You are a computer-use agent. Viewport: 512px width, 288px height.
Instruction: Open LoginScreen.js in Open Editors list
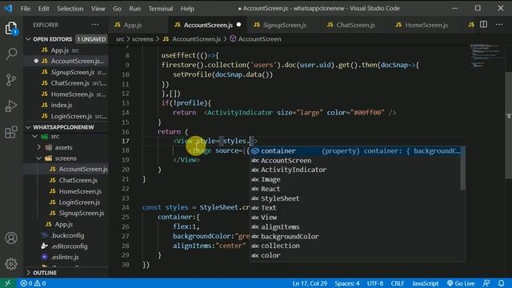click(66, 116)
